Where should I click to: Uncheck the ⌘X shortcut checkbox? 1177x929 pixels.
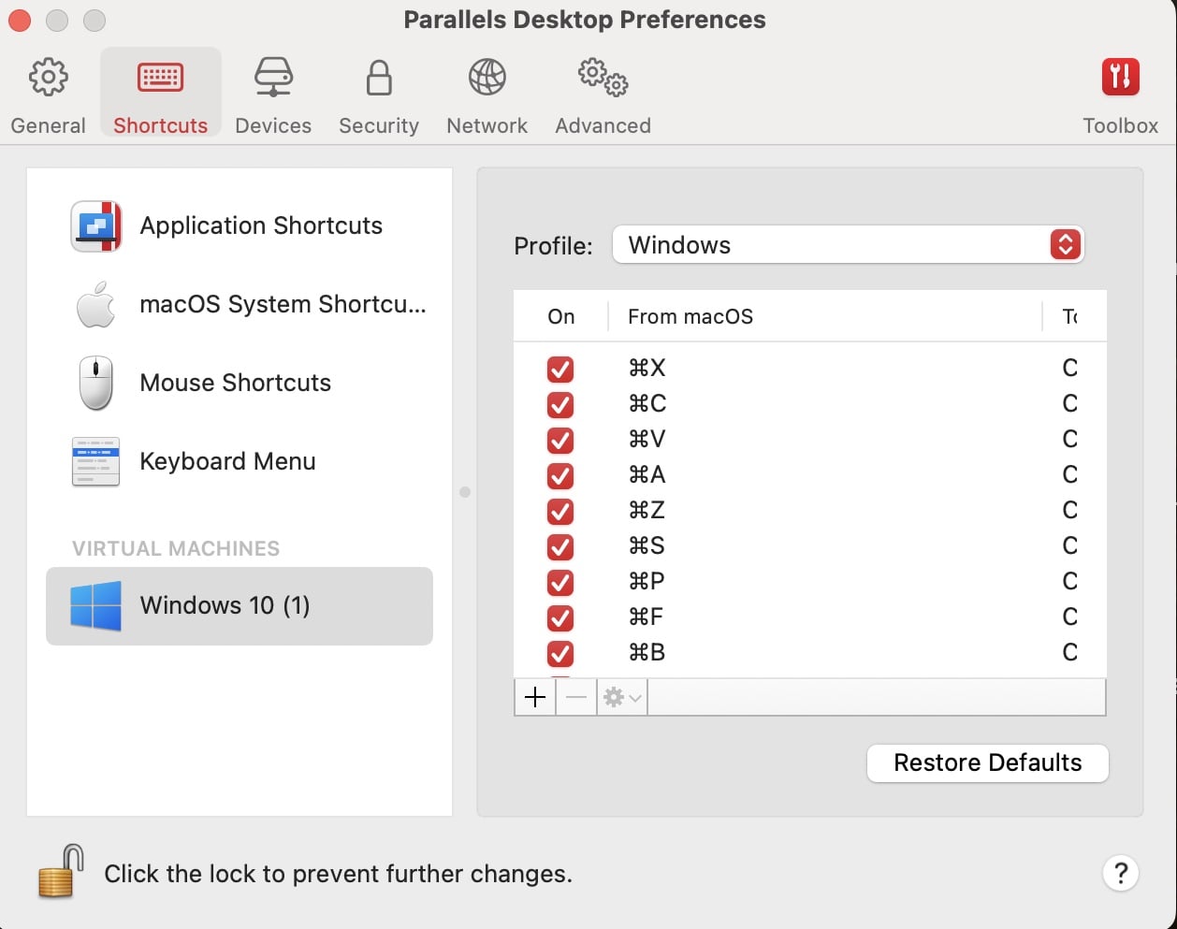pos(560,370)
